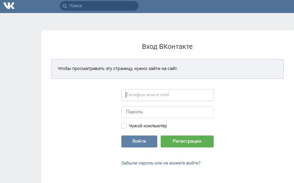This screenshot has height=183, width=294.
Task: Focus the Пароль password field
Action: [167, 112]
